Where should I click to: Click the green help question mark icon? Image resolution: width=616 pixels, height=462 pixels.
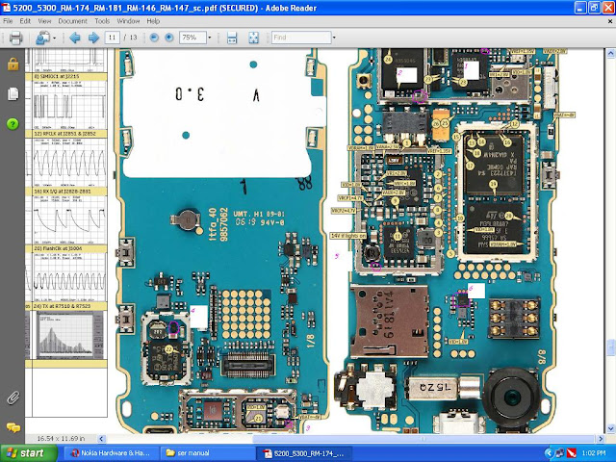point(13,124)
